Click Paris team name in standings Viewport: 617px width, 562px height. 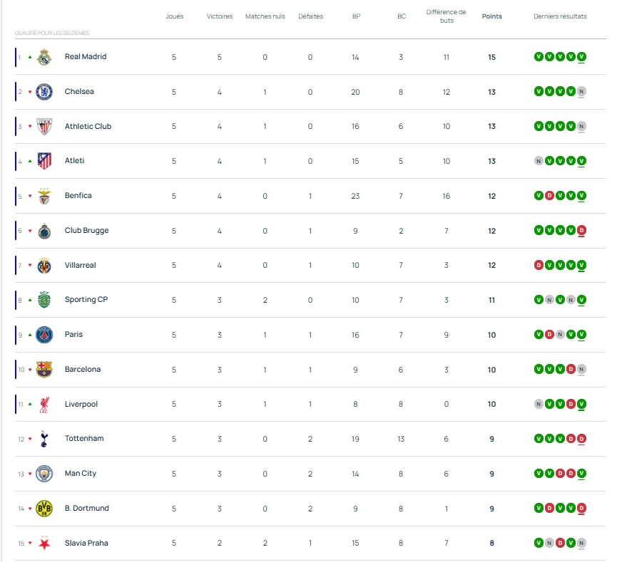[73, 335]
